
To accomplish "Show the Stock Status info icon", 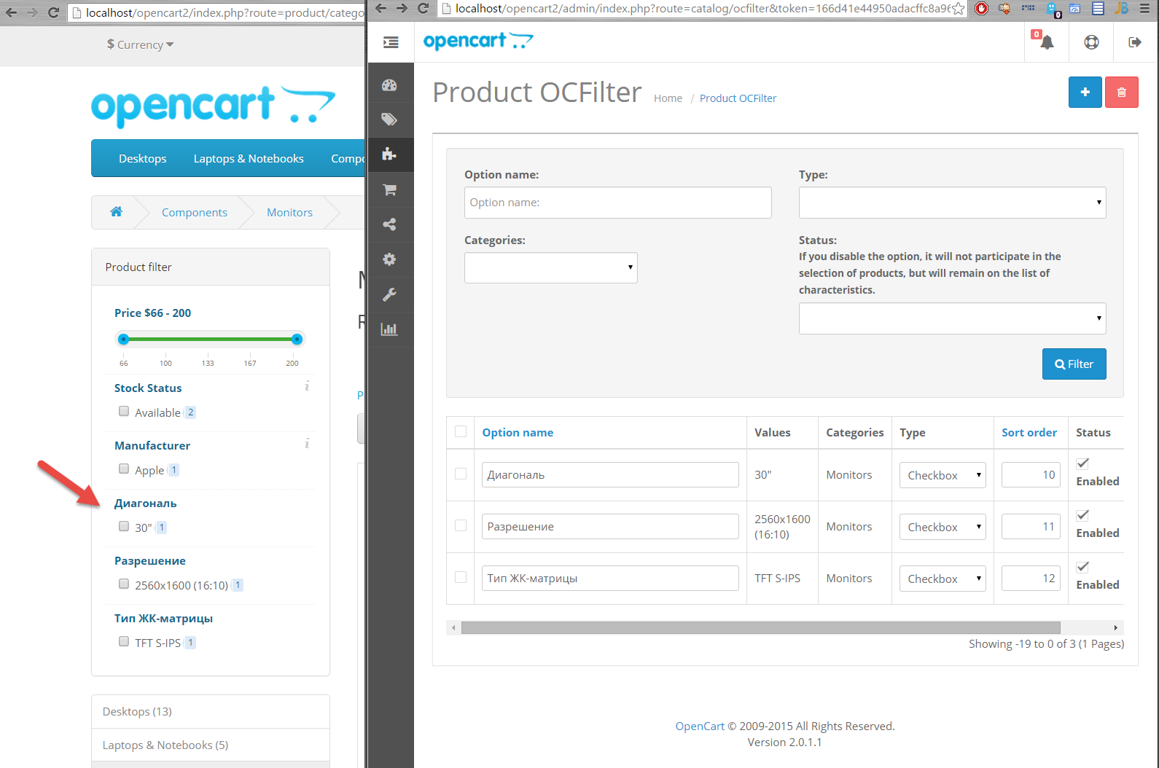I will (307, 386).
